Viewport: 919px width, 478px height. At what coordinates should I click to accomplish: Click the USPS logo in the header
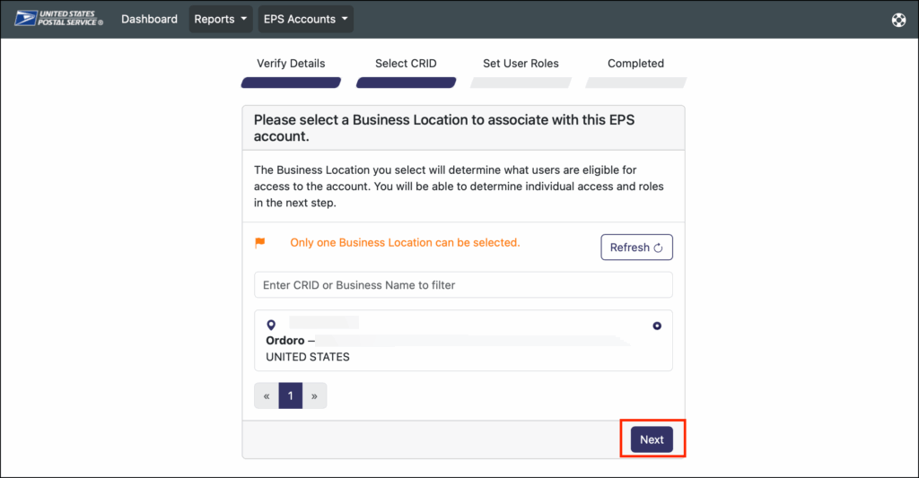pyautogui.click(x=59, y=19)
